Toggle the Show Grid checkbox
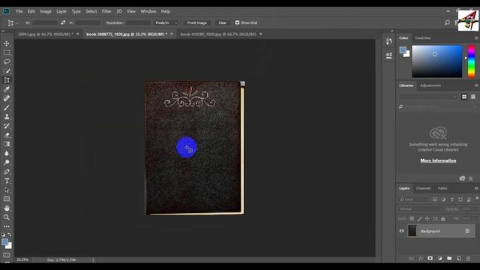Image resolution: width=480 pixels, height=270 pixels. coord(237,22)
